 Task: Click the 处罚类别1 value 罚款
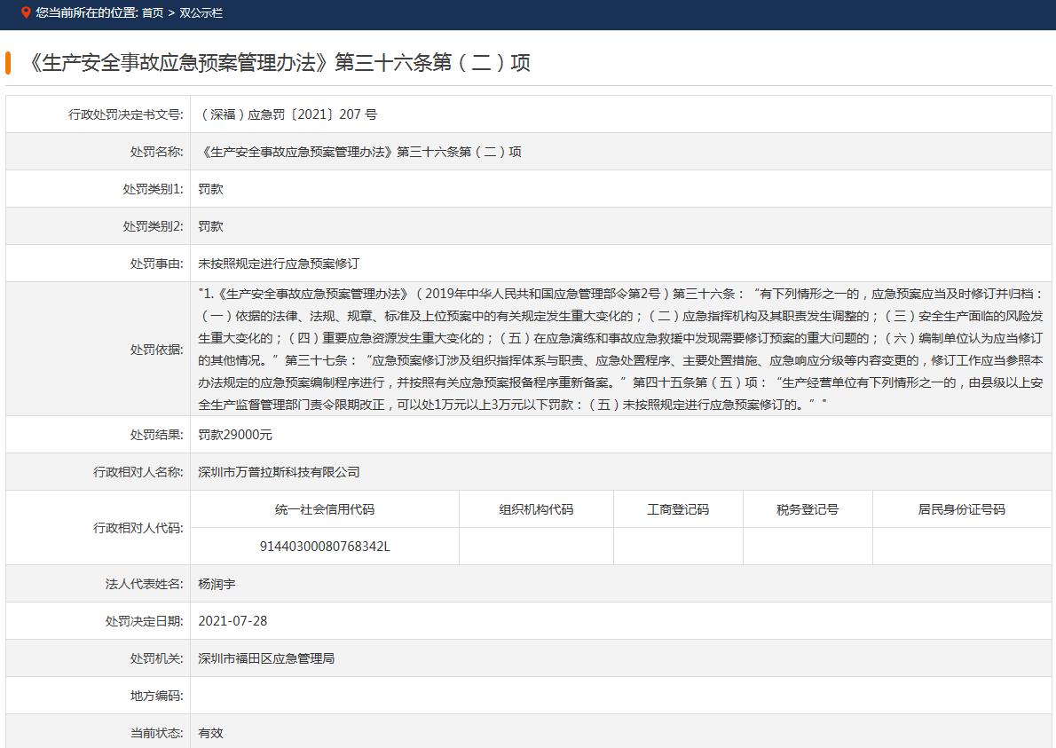(210, 189)
